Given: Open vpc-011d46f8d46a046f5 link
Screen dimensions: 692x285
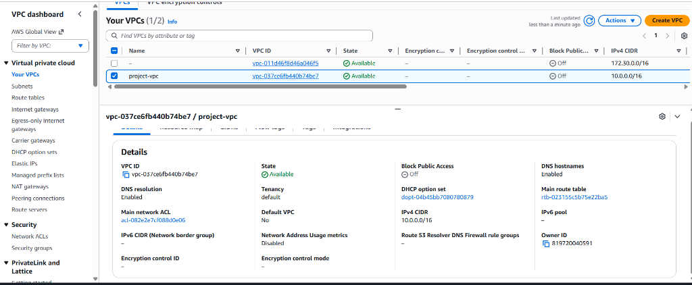Looking at the screenshot, I should point(286,63).
